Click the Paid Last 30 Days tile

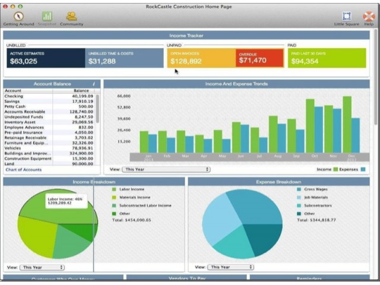pos(327,58)
